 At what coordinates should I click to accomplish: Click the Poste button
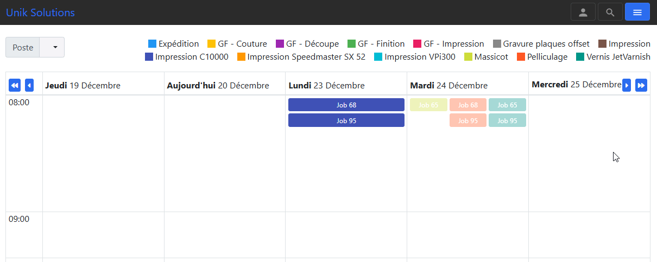coord(23,47)
